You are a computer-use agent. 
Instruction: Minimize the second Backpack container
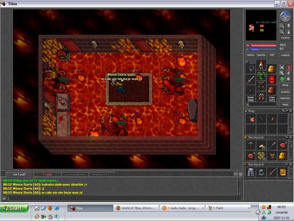287,164
